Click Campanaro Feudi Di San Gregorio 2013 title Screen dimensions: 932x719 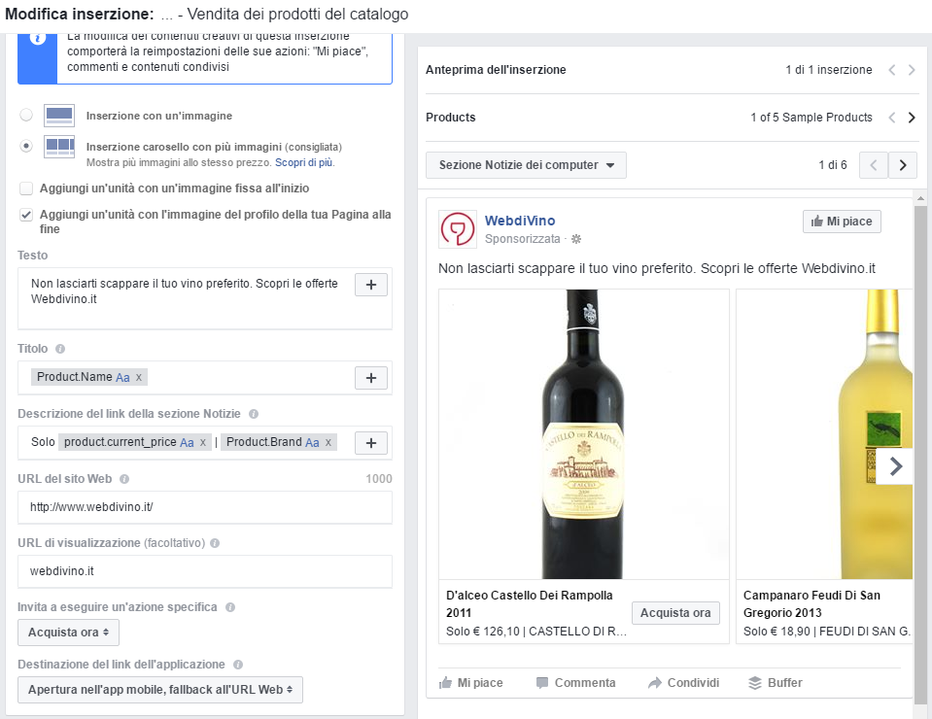click(811, 603)
